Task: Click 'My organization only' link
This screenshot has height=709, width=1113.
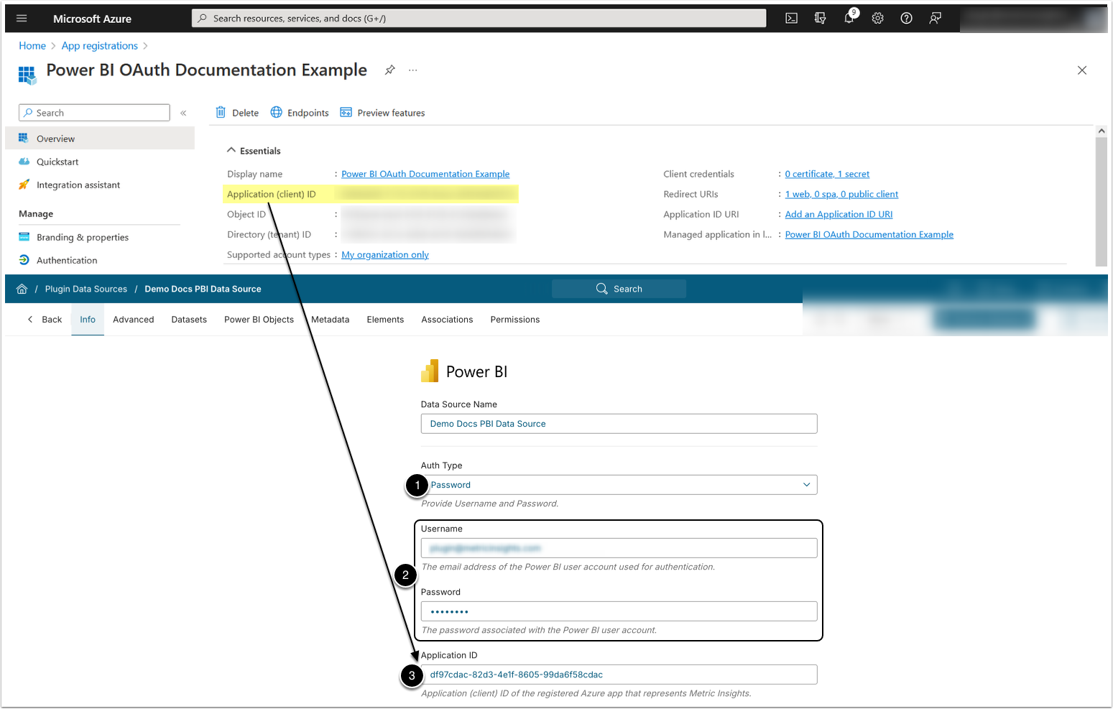Action: point(385,254)
